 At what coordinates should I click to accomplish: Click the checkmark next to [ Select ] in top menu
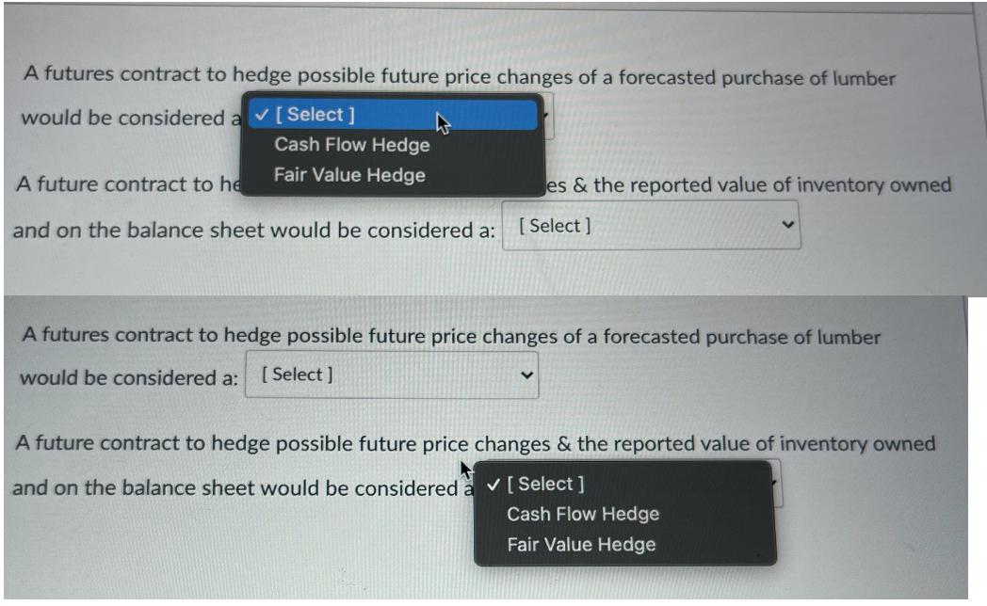pyautogui.click(x=260, y=115)
